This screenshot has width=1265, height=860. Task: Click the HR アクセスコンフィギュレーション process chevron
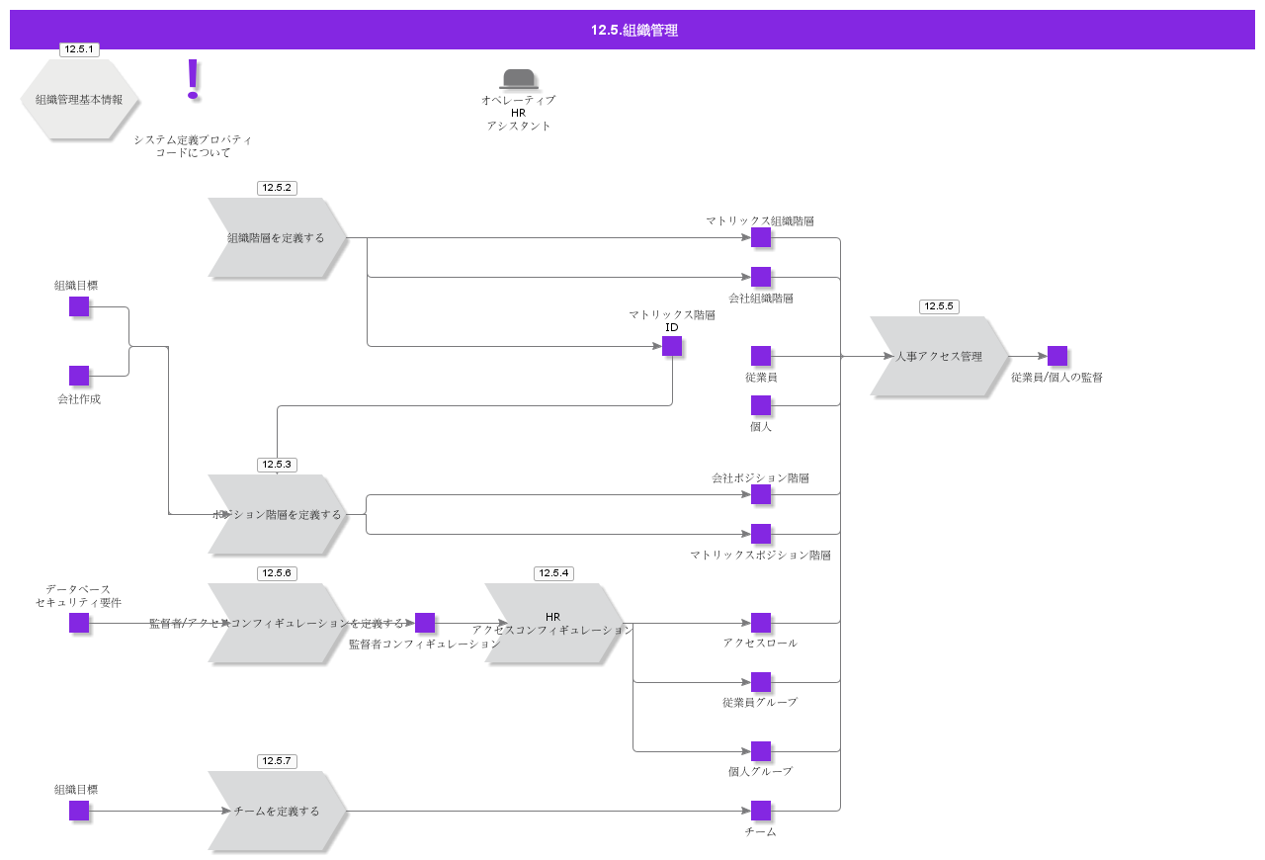[x=554, y=623]
